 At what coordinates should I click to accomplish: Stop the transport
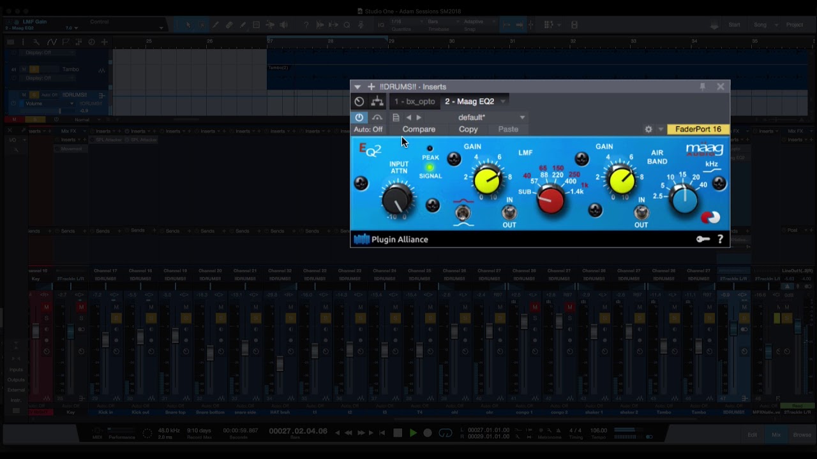coord(398,433)
